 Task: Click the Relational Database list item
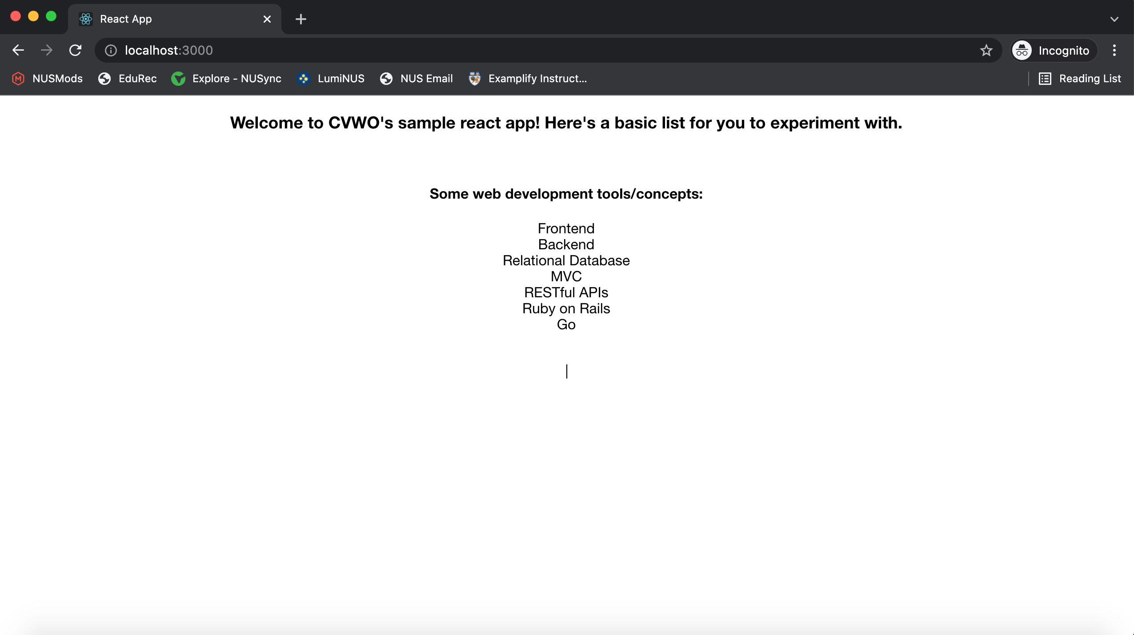[x=566, y=260]
